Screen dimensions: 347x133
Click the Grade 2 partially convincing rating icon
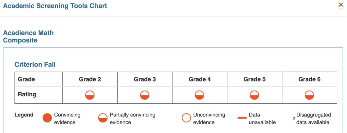90,95
